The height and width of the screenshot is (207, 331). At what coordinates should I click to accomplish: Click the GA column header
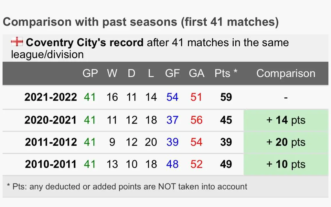[x=197, y=73]
